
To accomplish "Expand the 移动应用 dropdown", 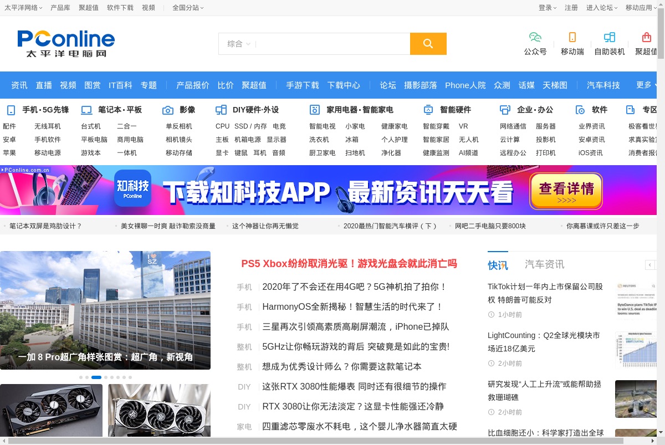I will click(641, 8).
